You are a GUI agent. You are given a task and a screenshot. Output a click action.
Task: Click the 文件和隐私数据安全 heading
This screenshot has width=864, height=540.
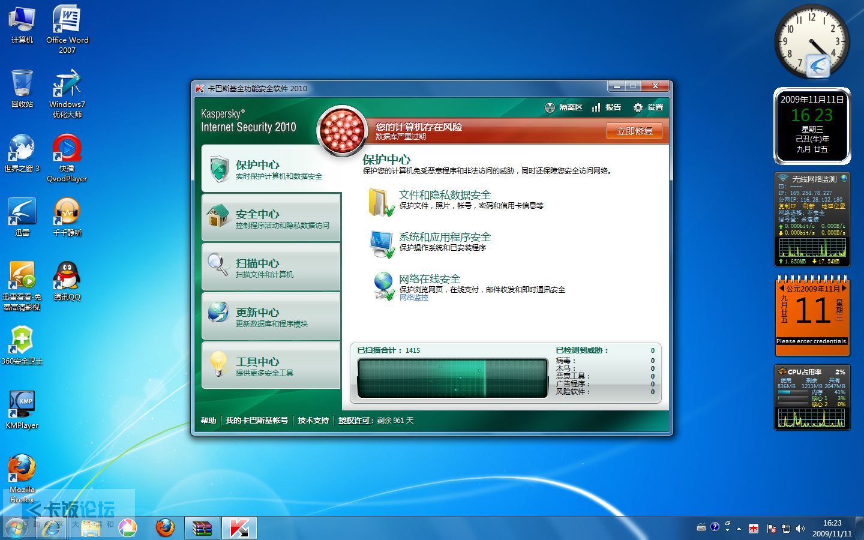tap(445, 195)
